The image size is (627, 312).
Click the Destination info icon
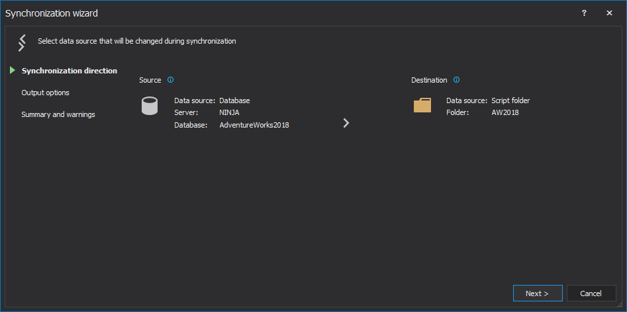pos(456,80)
